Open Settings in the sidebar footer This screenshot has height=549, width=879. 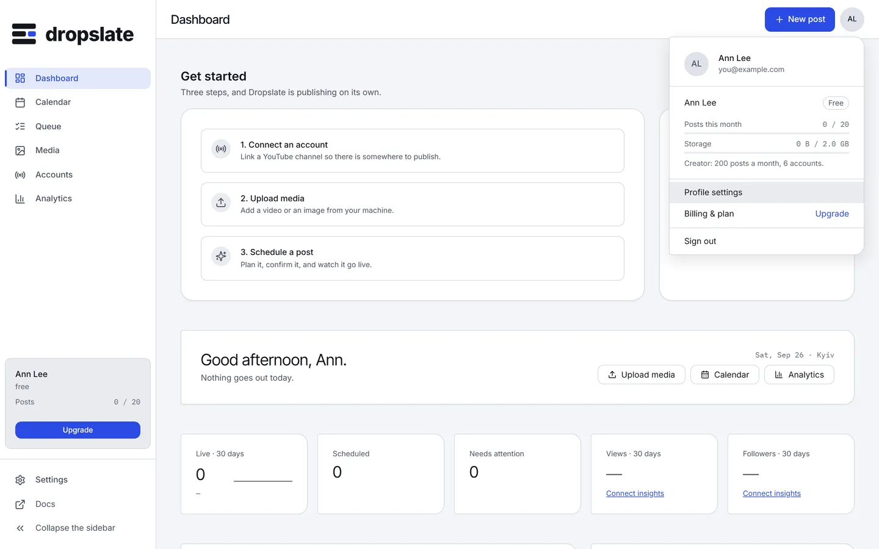coord(78,480)
